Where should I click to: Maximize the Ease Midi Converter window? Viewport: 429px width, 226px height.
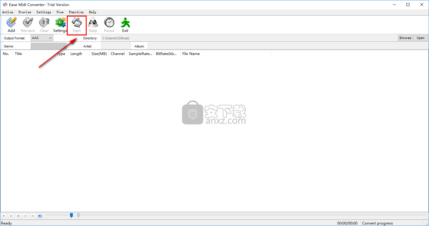408,5
